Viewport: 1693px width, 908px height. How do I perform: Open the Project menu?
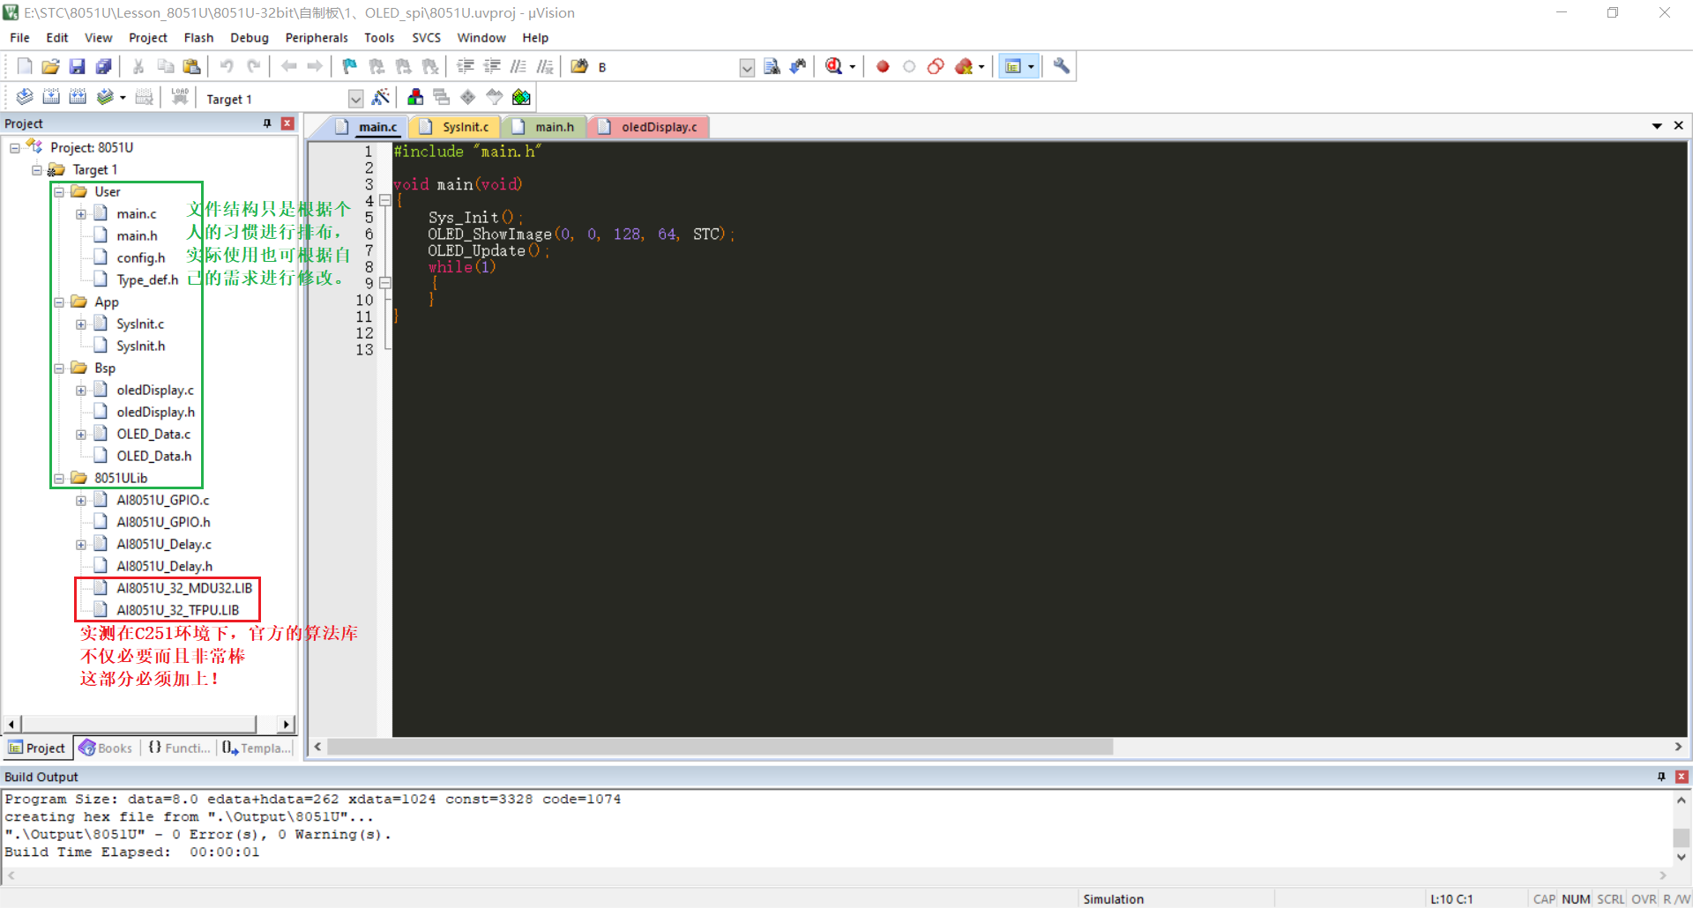(147, 38)
